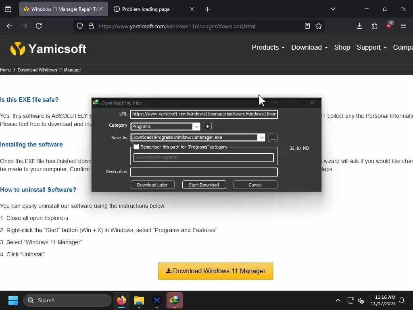Click the '36.10 MB' file size text
The image size is (413, 310).
(x=299, y=148)
